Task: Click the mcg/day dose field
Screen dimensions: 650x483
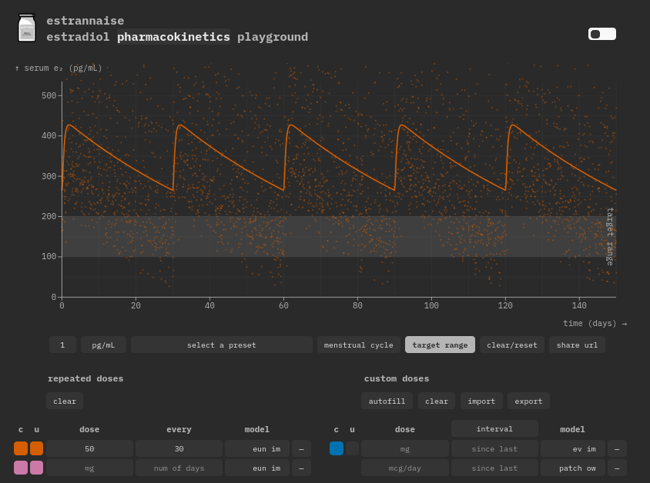Action: (405, 468)
